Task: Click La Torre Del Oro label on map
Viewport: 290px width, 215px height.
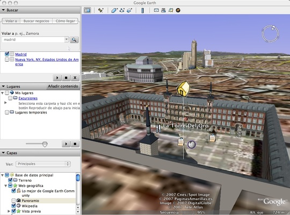Action: [x=185, y=126]
